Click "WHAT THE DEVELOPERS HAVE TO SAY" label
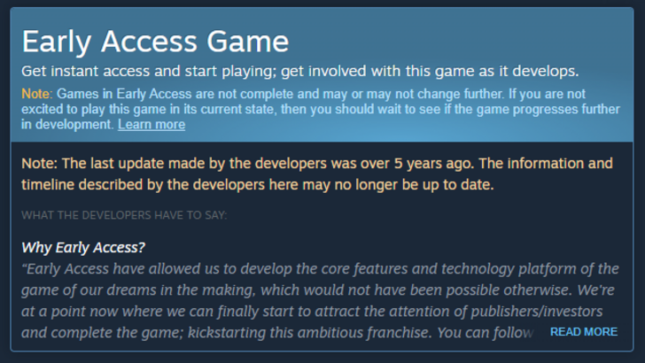 click(124, 214)
